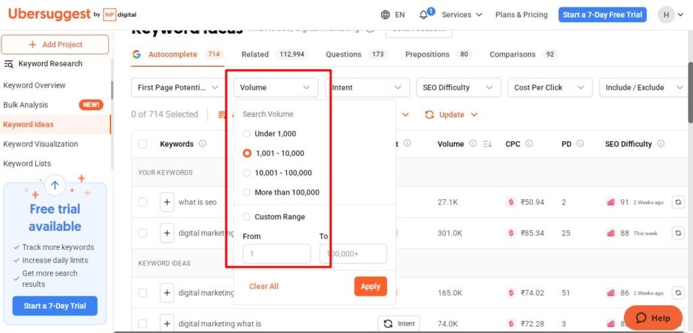Open Keyword Overview in sidebar

coord(35,85)
